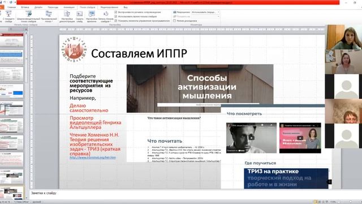
Task: Select the slide thumbnail with blue banner
Action: click(11, 57)
